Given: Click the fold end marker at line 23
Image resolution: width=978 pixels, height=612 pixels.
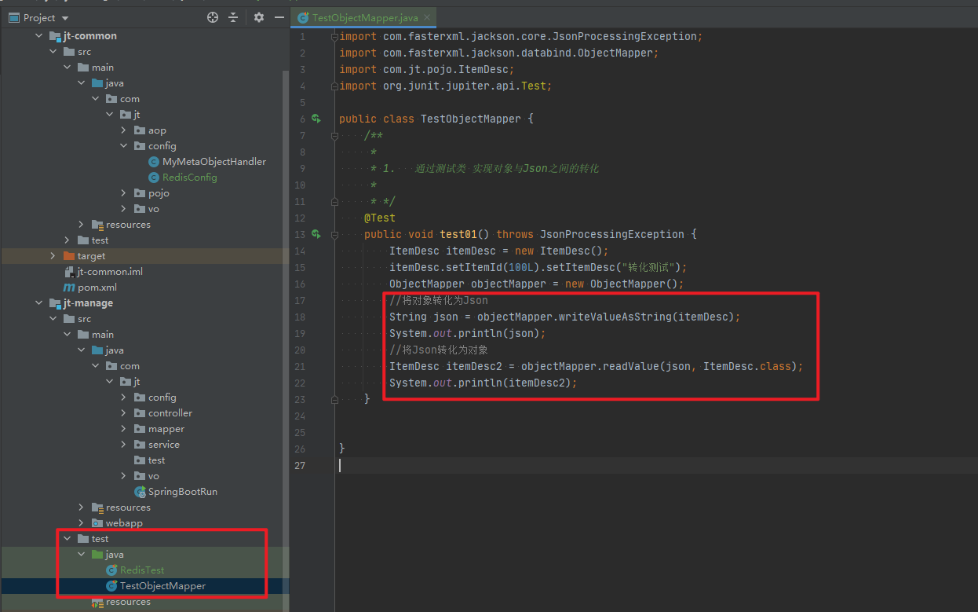Looking at the screenshot, I should pyautogui.click(x=334, y=399).
